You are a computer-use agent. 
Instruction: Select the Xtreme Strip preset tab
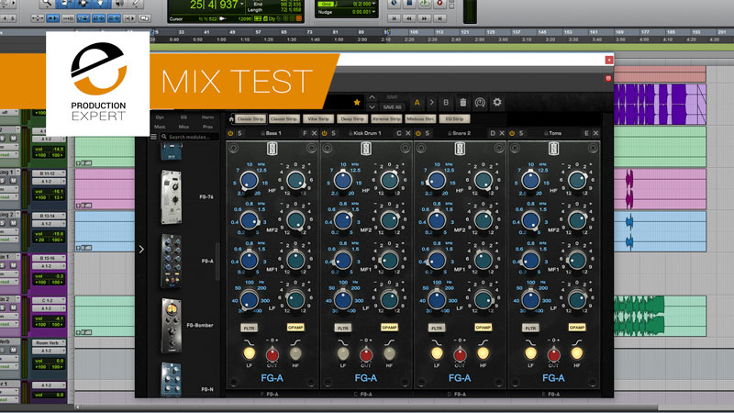pos(386,119)
